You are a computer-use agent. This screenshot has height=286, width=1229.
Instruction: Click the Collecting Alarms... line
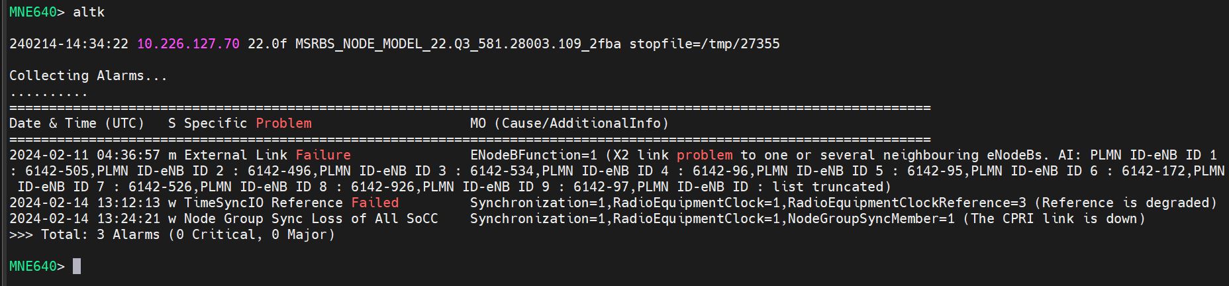tap(88, 75)
